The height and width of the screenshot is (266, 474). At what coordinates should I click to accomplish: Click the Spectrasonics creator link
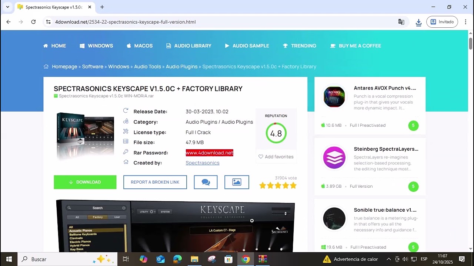(203, 163)
